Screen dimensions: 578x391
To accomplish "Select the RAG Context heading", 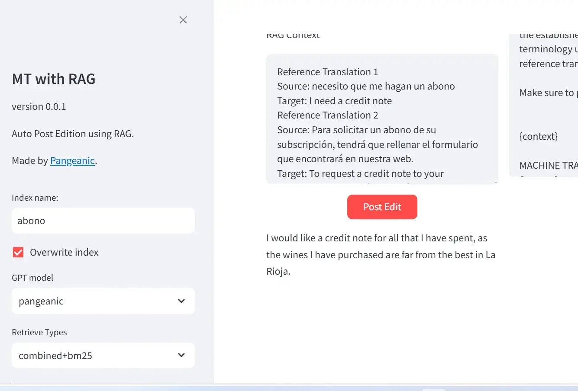I will (293, 35).
